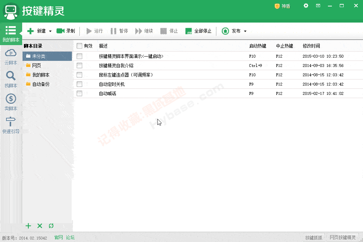Click the 网页按键精灵 button
The image size is (363, 242).
tap(342, 238)
